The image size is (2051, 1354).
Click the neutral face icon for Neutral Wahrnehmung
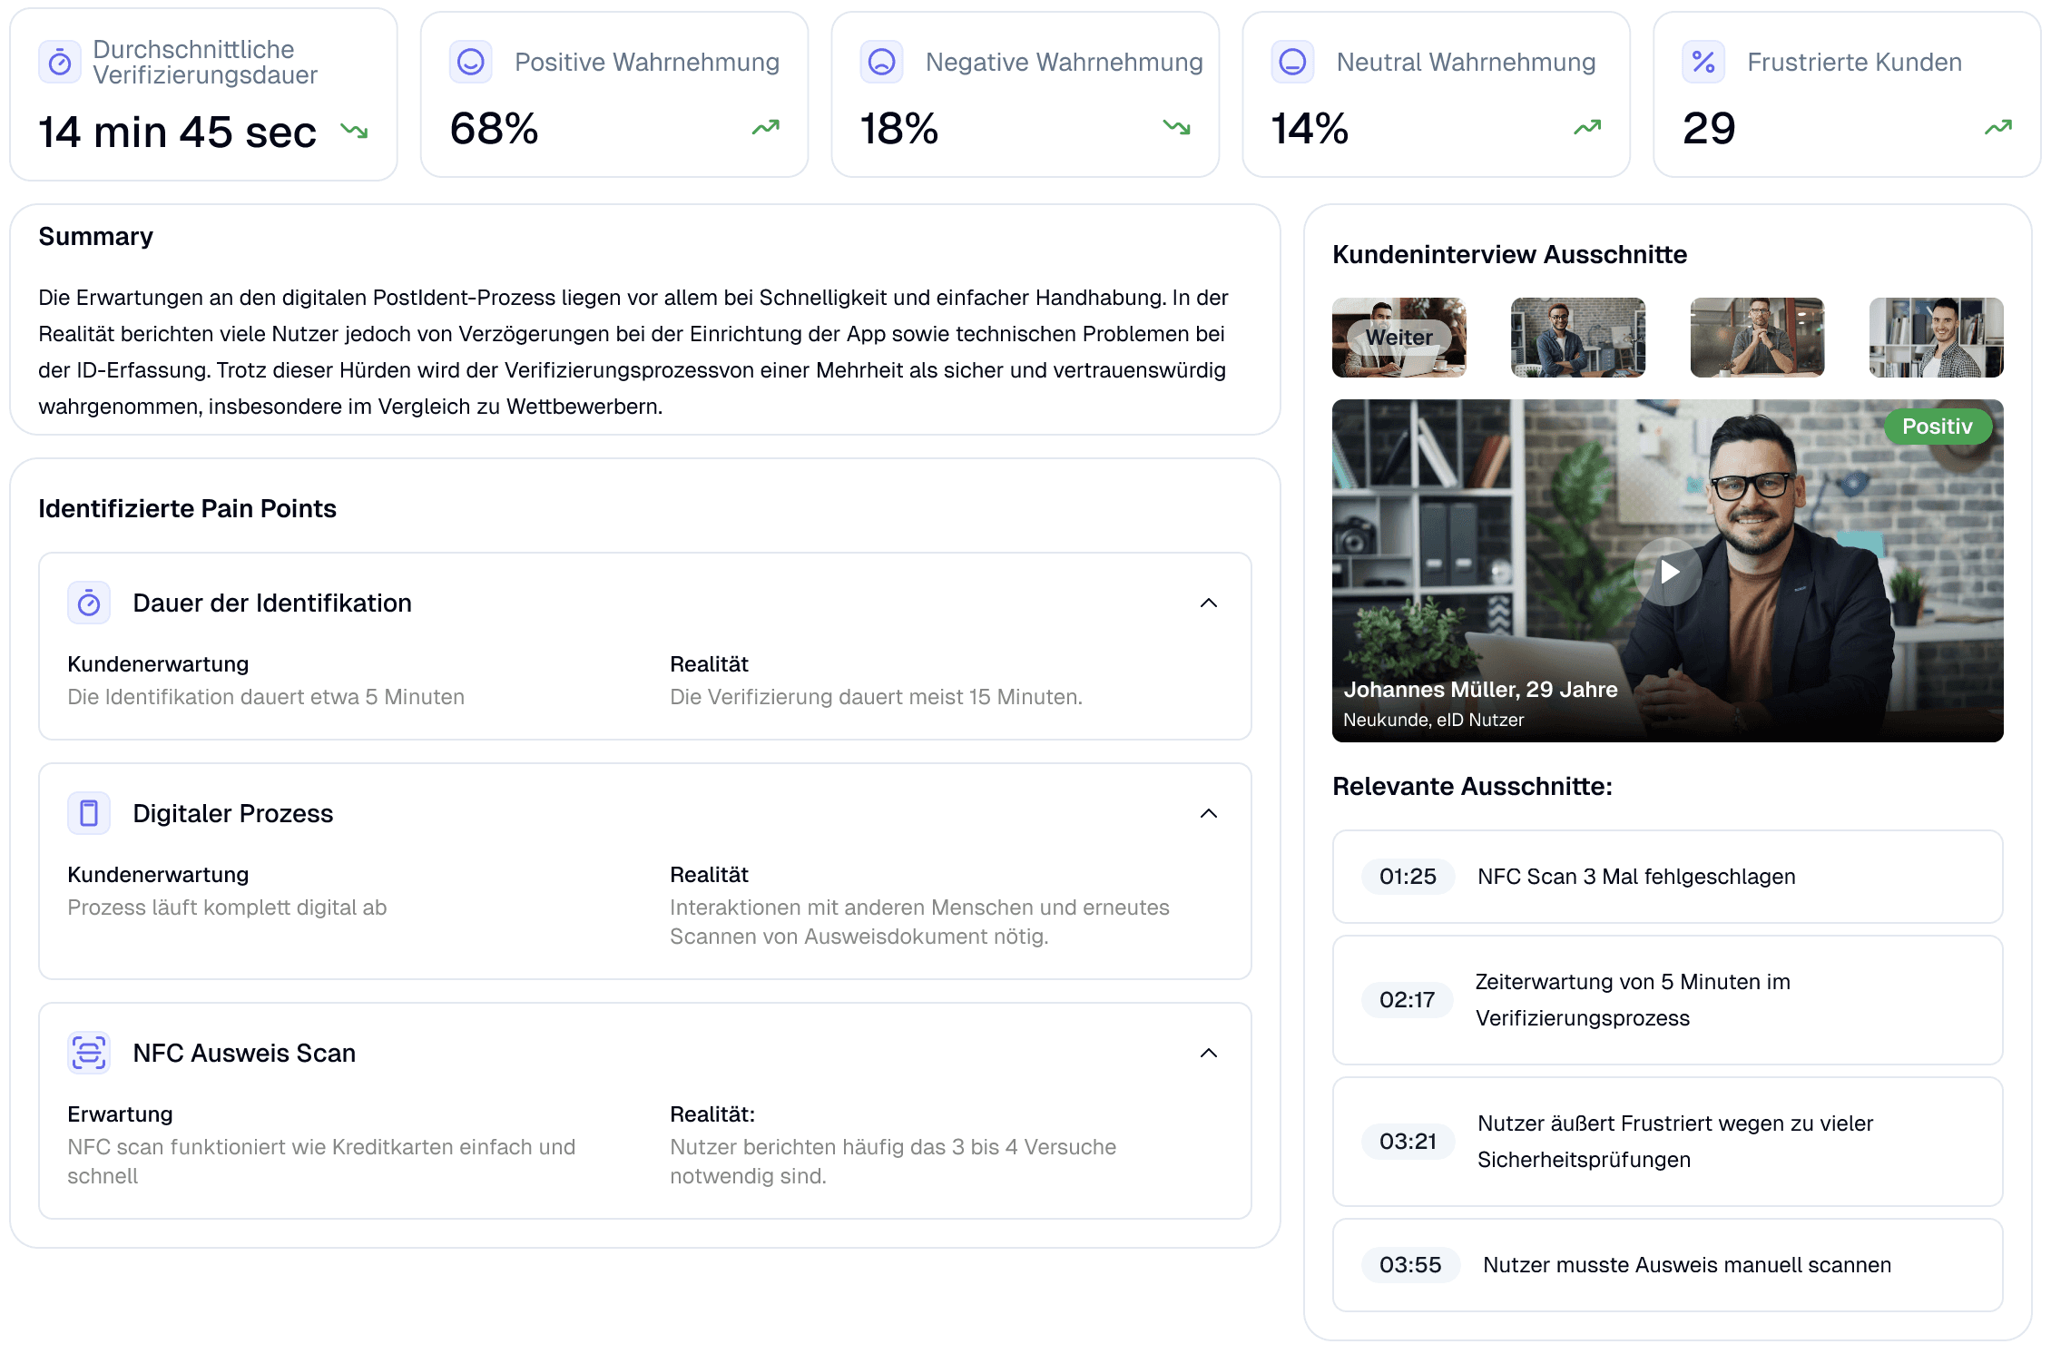click(x=1292, y=62)
